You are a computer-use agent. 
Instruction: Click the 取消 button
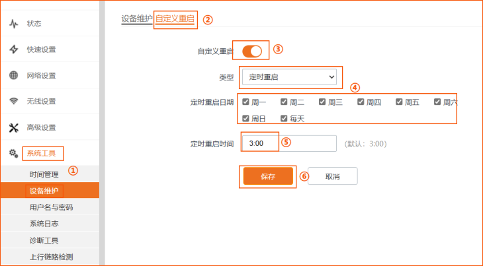pos(333,176)
